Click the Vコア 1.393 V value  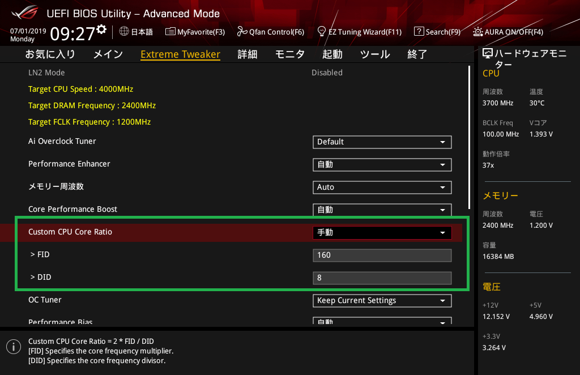click(541, 134)
